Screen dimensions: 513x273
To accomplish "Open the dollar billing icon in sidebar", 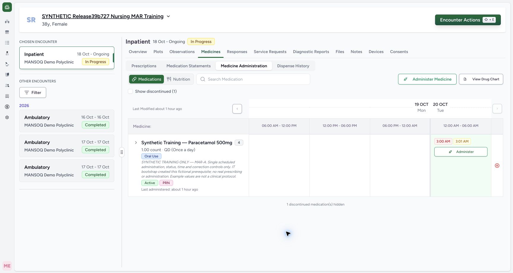I will (x=7, y=107).
